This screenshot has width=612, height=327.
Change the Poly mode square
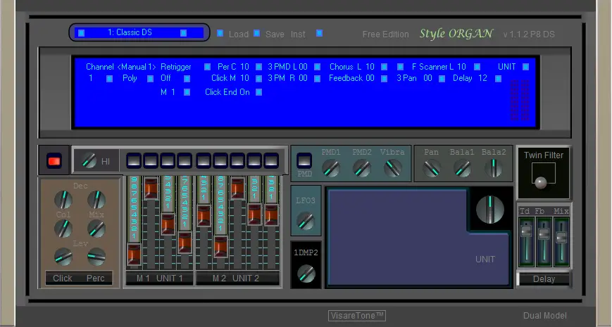click(x=150, y=79)
